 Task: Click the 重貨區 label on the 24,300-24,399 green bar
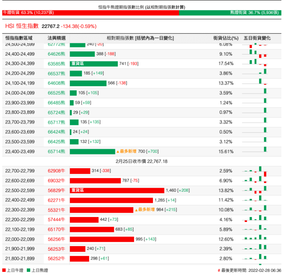77,64
